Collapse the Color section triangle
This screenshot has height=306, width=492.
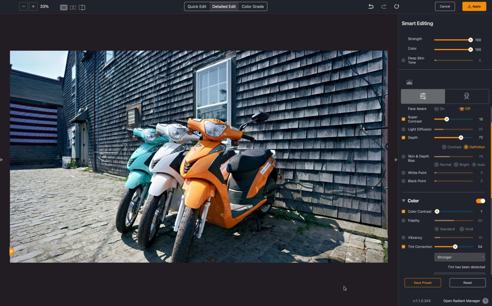(404, 201)
